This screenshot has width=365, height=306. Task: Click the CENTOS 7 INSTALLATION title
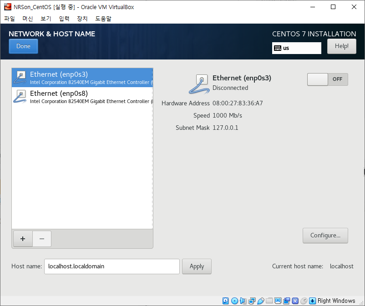[314, 34]
